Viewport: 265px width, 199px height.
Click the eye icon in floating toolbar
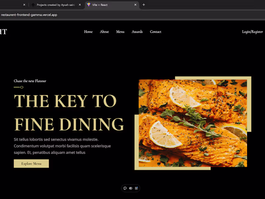[131, 188]
